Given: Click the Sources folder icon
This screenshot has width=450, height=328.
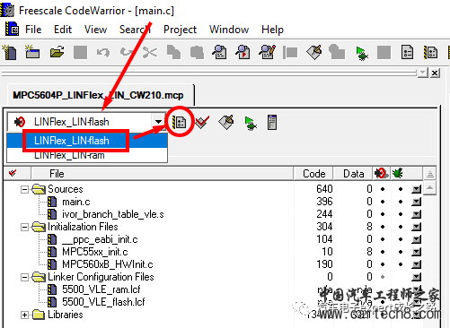Looking at the screenshot, I should point(39,189).
